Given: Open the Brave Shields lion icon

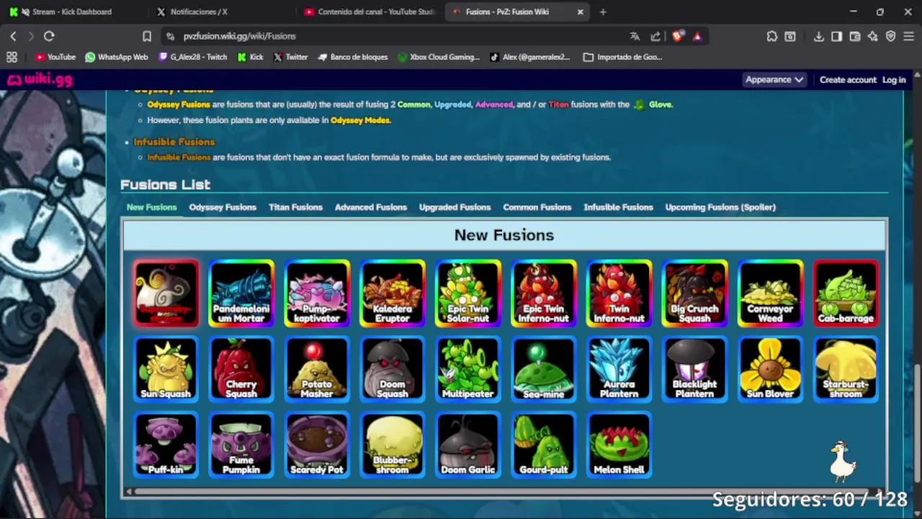Looking at the screenshot, I should pos(677,36).
